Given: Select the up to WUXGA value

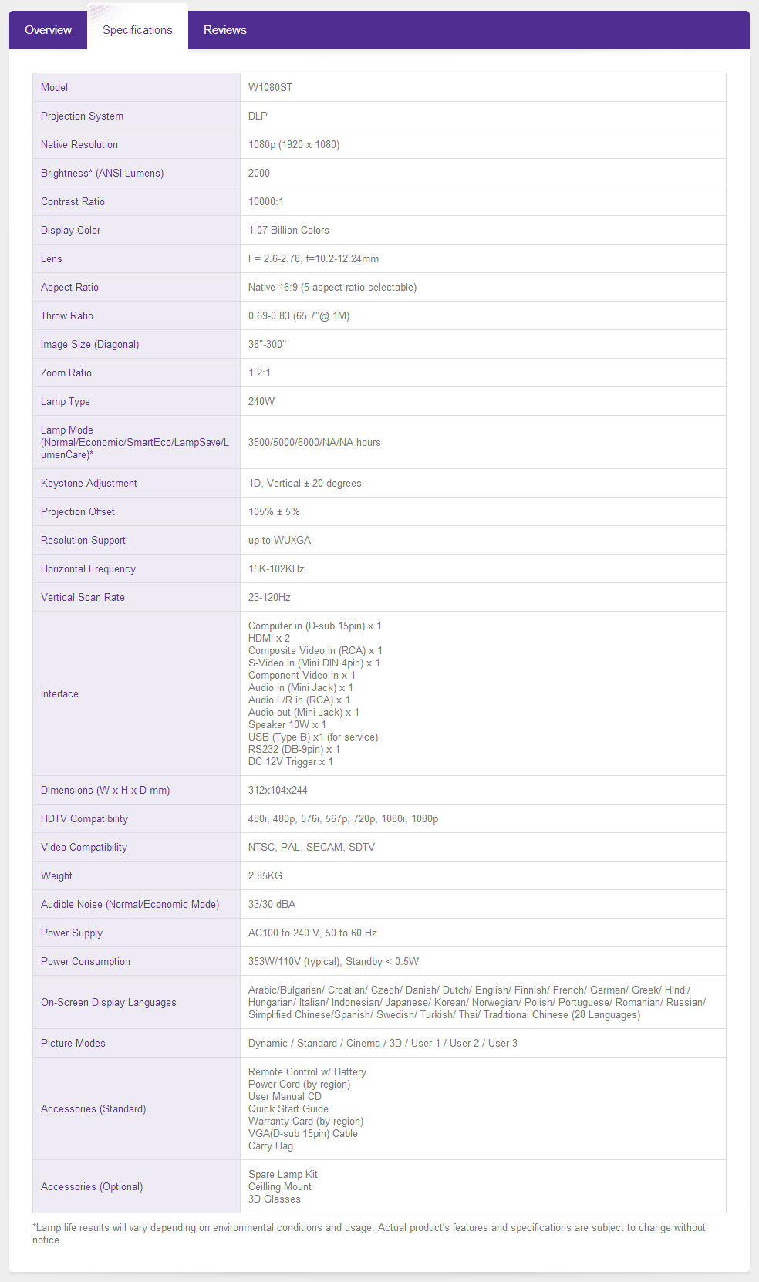Looking at the screenshot, I should click(x=280, y=540).
